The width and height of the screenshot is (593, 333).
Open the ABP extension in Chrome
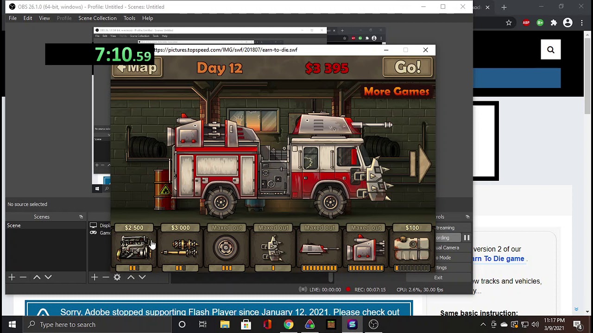526,23
